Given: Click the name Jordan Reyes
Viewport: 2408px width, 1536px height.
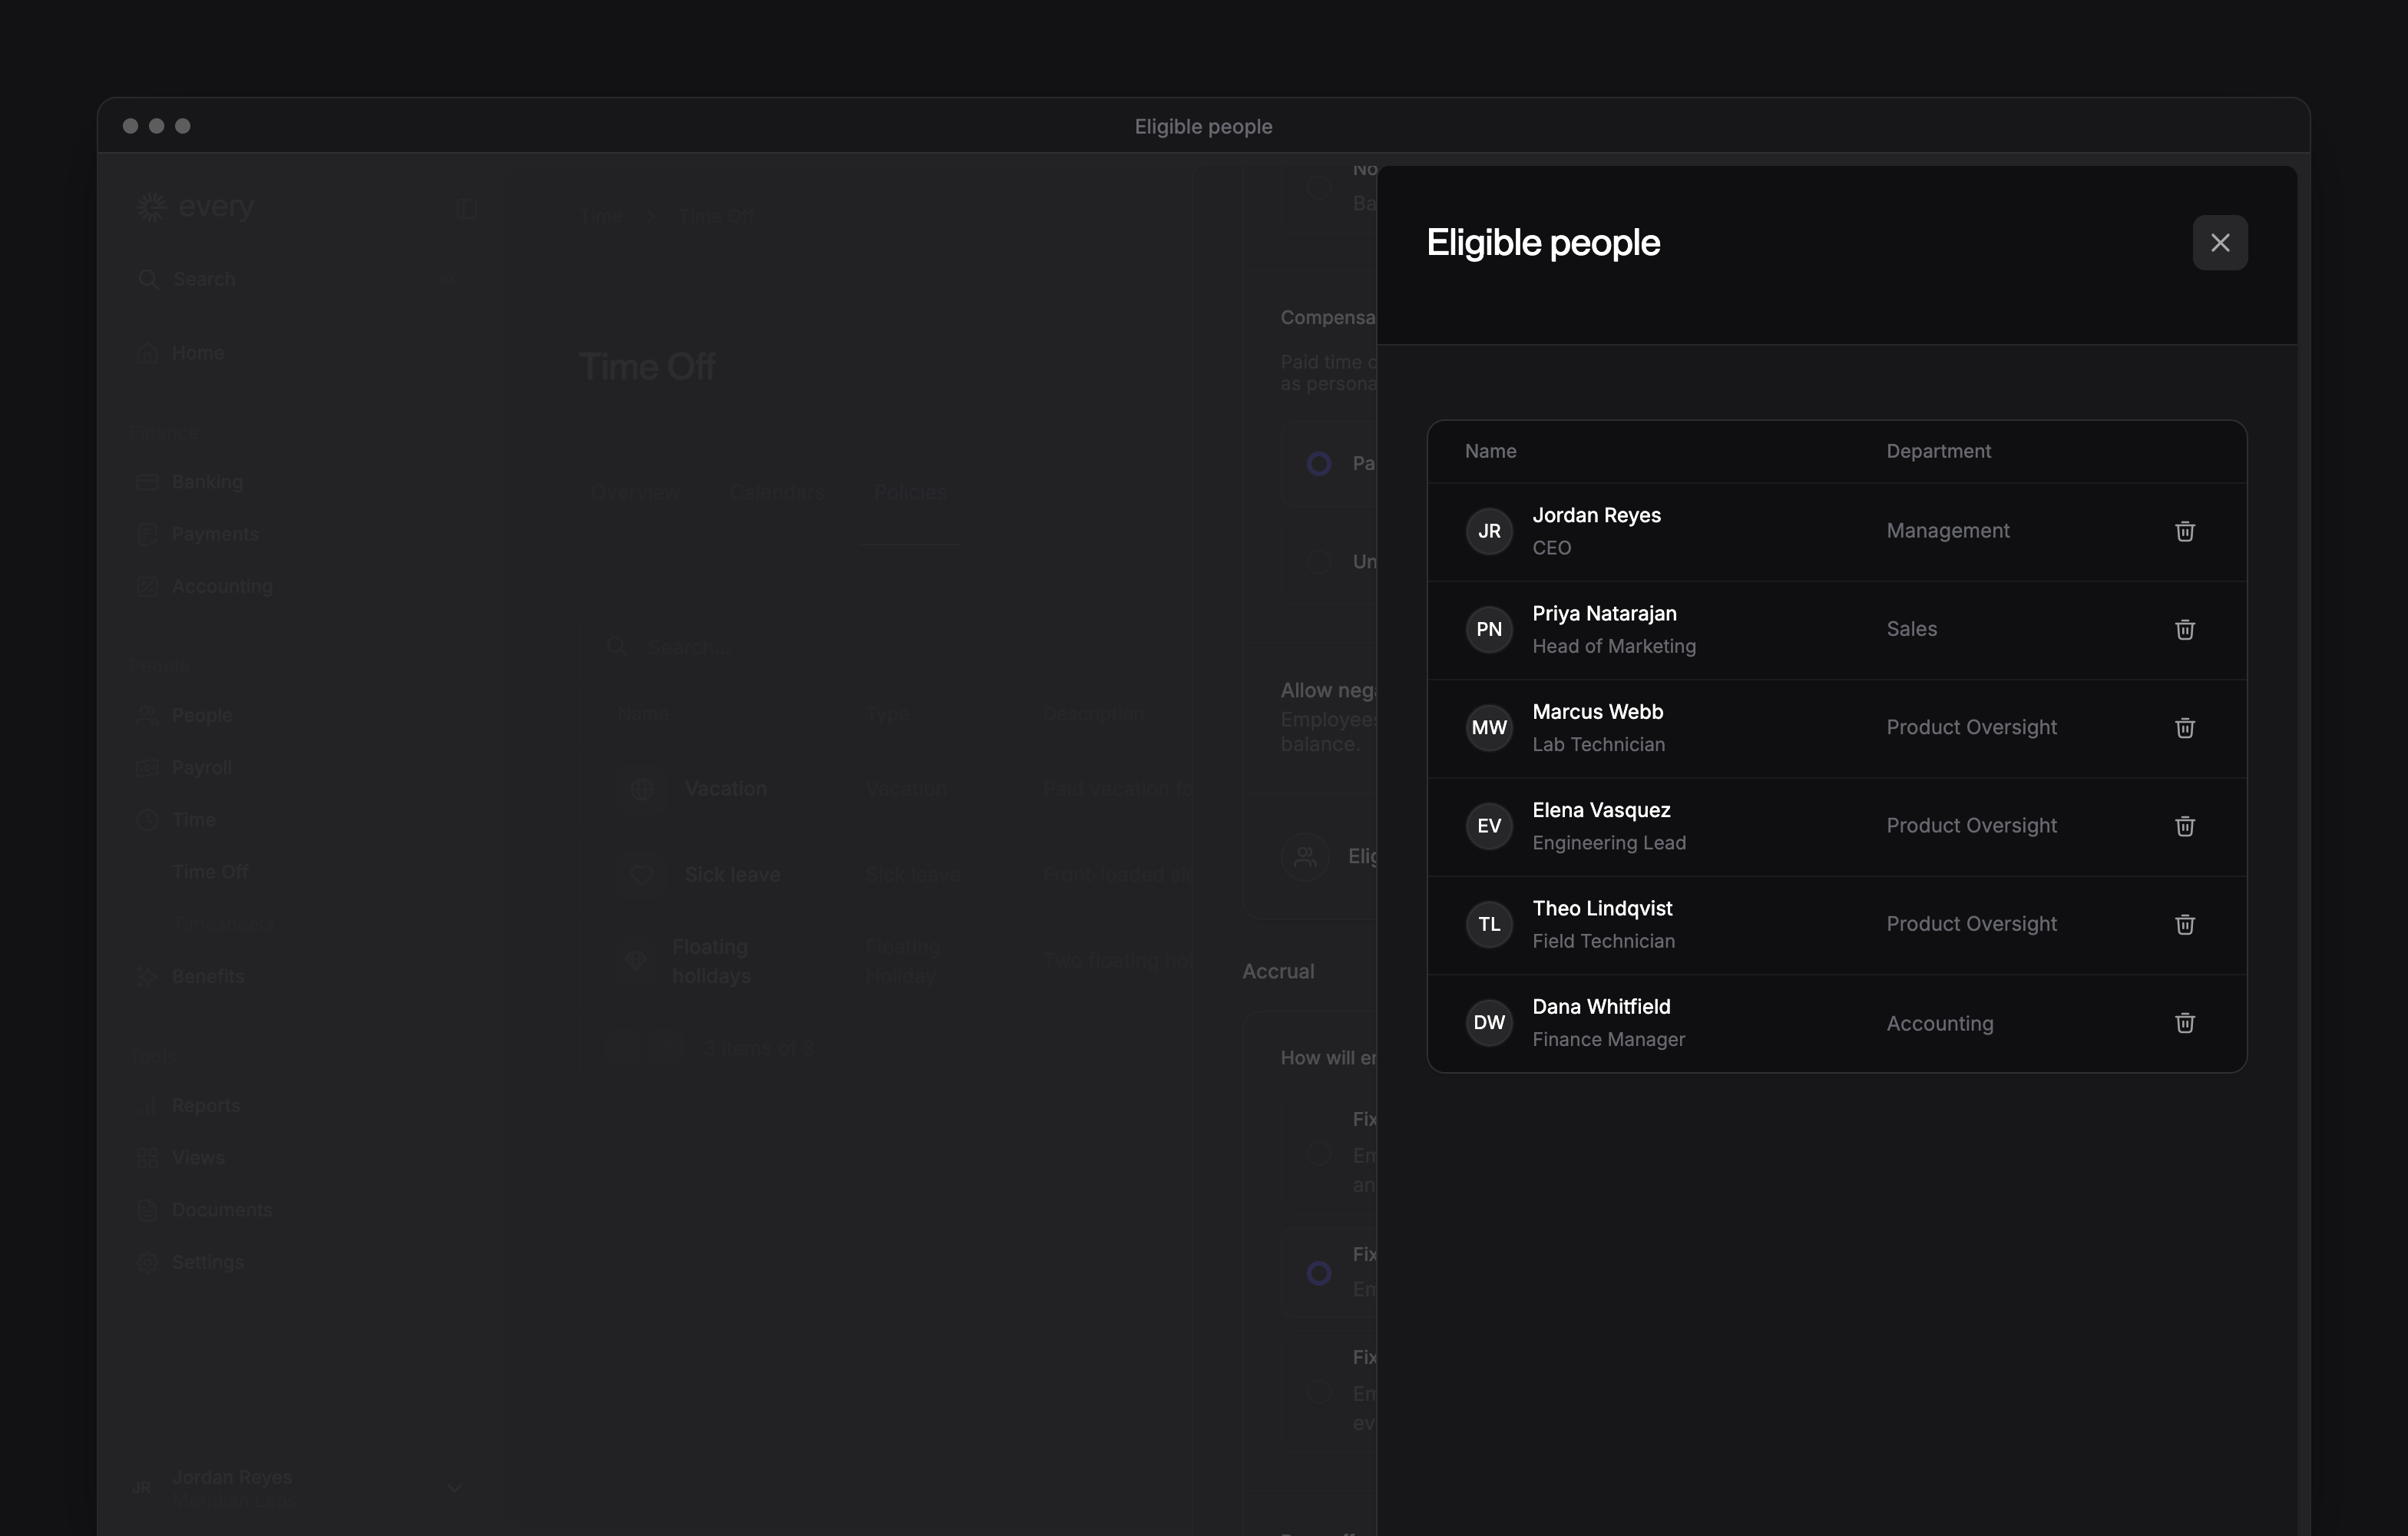Looking at the screenshot, I should coord(1596,515).
